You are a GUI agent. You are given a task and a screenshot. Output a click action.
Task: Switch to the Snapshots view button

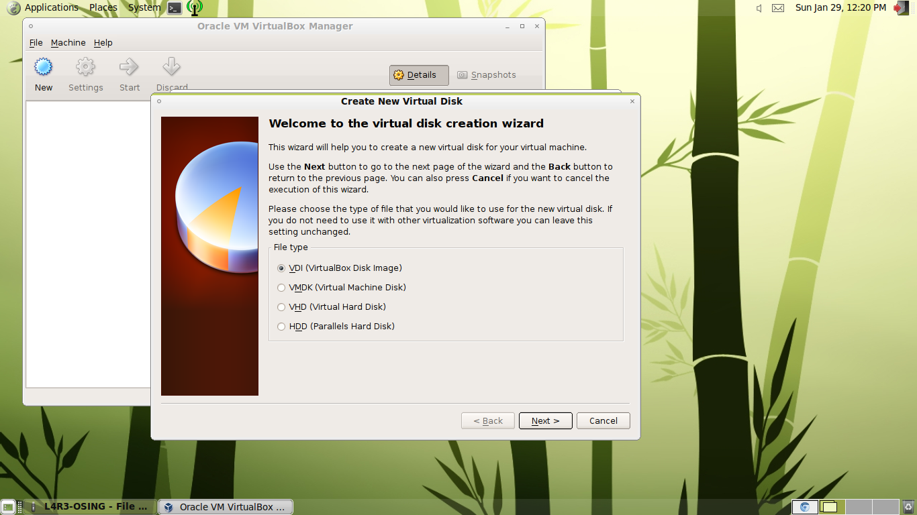click(487, 75)
